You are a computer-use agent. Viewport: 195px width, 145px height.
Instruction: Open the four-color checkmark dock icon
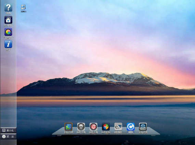[x=106, y=127]
